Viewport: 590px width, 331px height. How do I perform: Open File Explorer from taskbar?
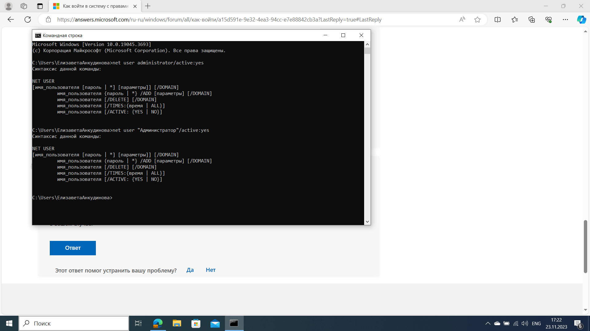click(x=177, y=323)
